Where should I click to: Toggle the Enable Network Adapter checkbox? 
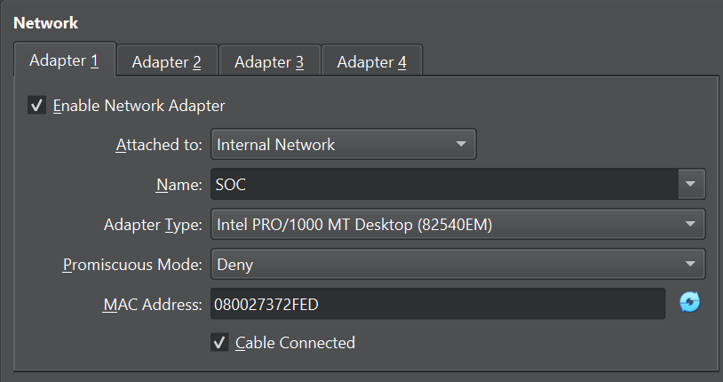37,106
